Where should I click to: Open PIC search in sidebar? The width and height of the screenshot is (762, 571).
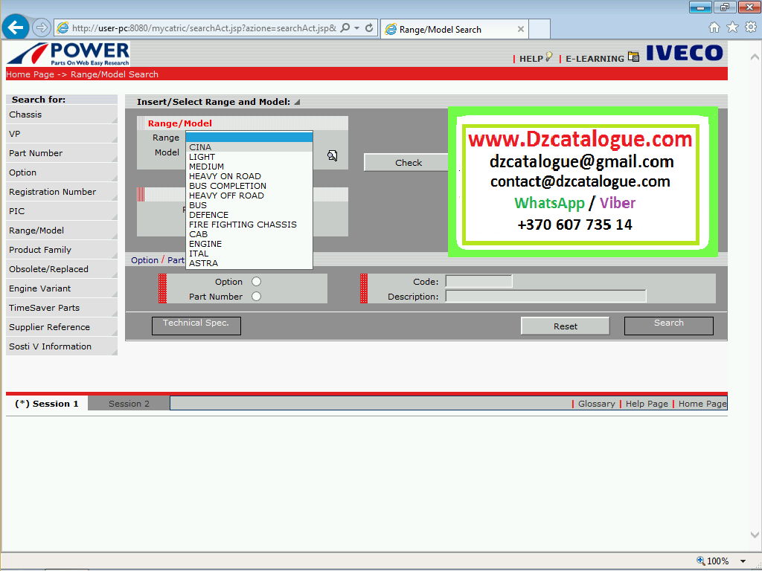(62, 211)
